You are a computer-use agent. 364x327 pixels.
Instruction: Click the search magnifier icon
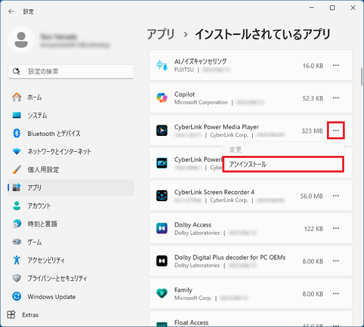click(17, 71)
